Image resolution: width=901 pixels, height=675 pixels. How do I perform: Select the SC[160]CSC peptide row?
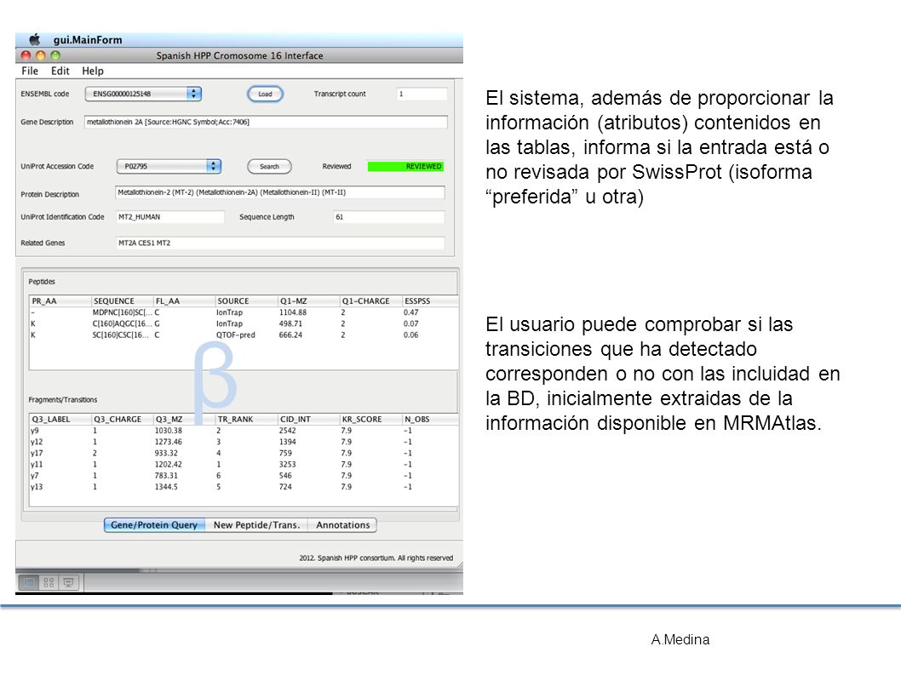click(244, 335)
